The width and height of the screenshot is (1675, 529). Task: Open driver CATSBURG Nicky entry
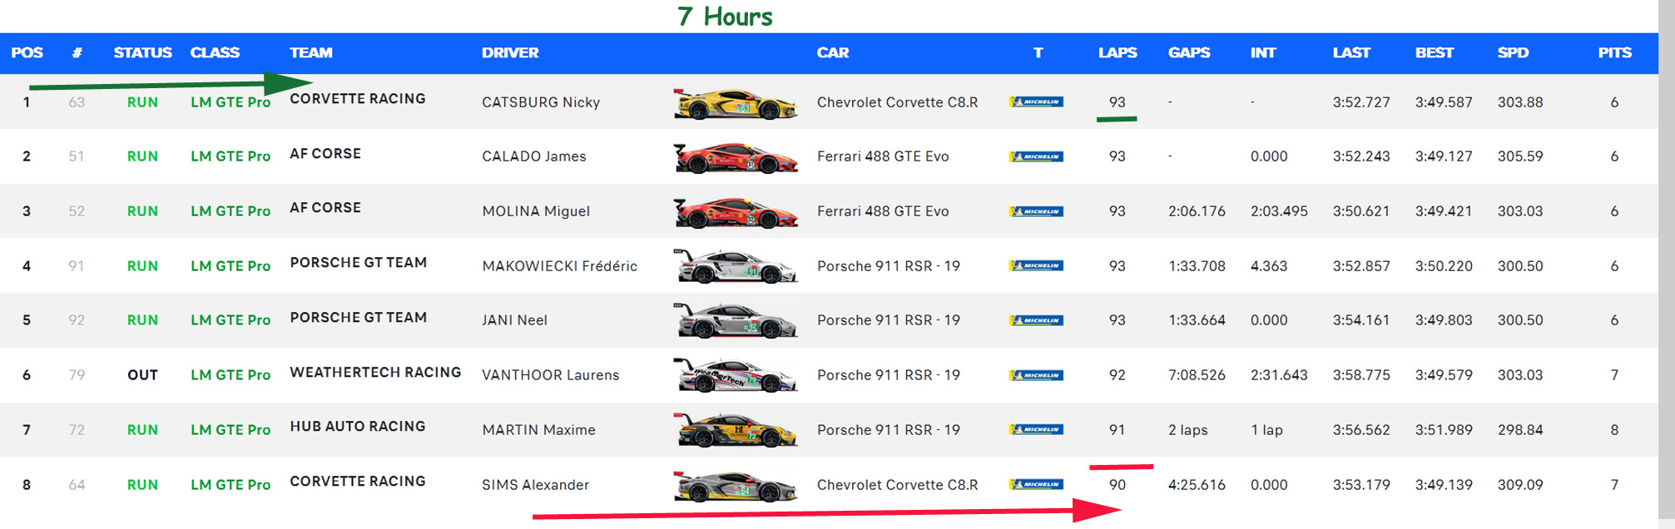540,102
